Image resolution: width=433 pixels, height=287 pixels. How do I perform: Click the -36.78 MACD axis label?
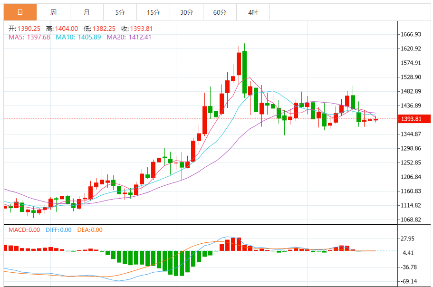click(x=409, y=267)
